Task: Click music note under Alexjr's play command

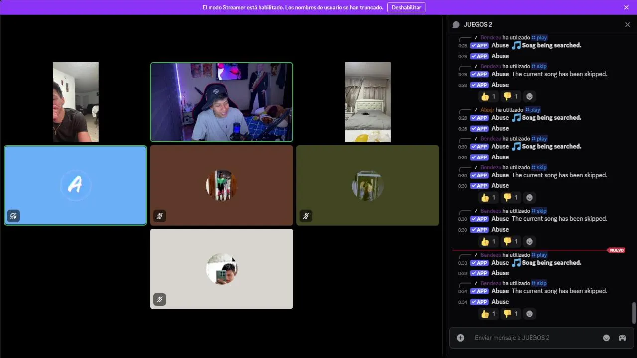Action: pyautogui.click(x=516, y=118)
